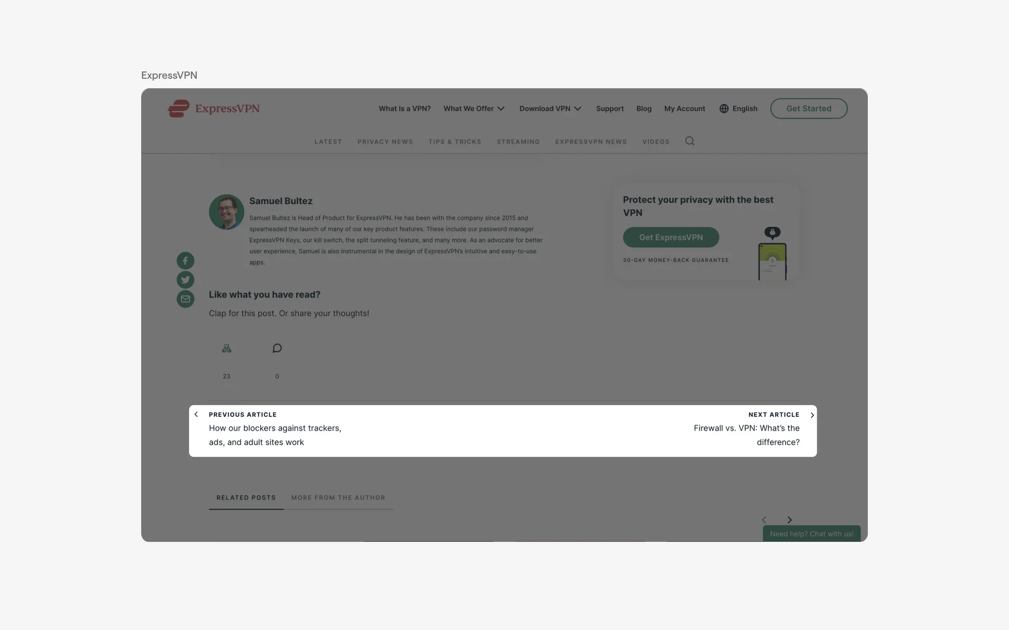Expand the Download VPN dropdown

point(550,109)
